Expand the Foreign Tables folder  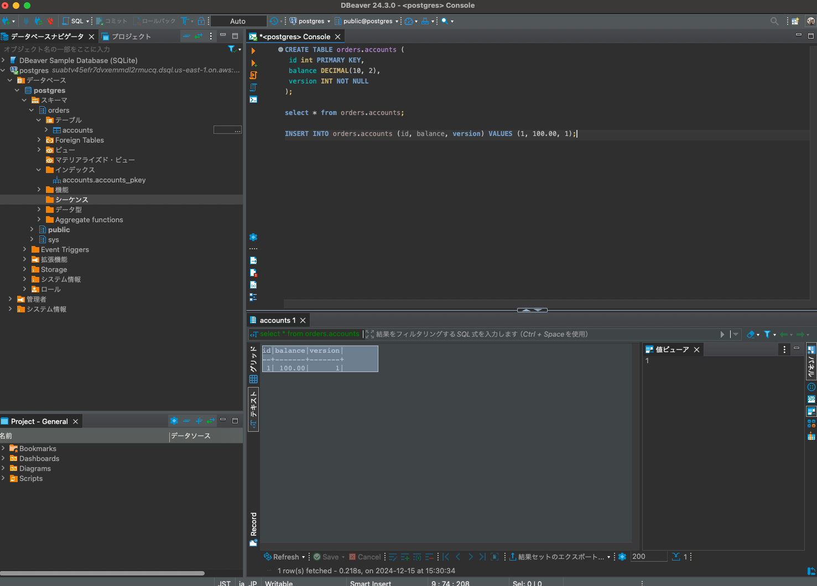tap(39, 140)
